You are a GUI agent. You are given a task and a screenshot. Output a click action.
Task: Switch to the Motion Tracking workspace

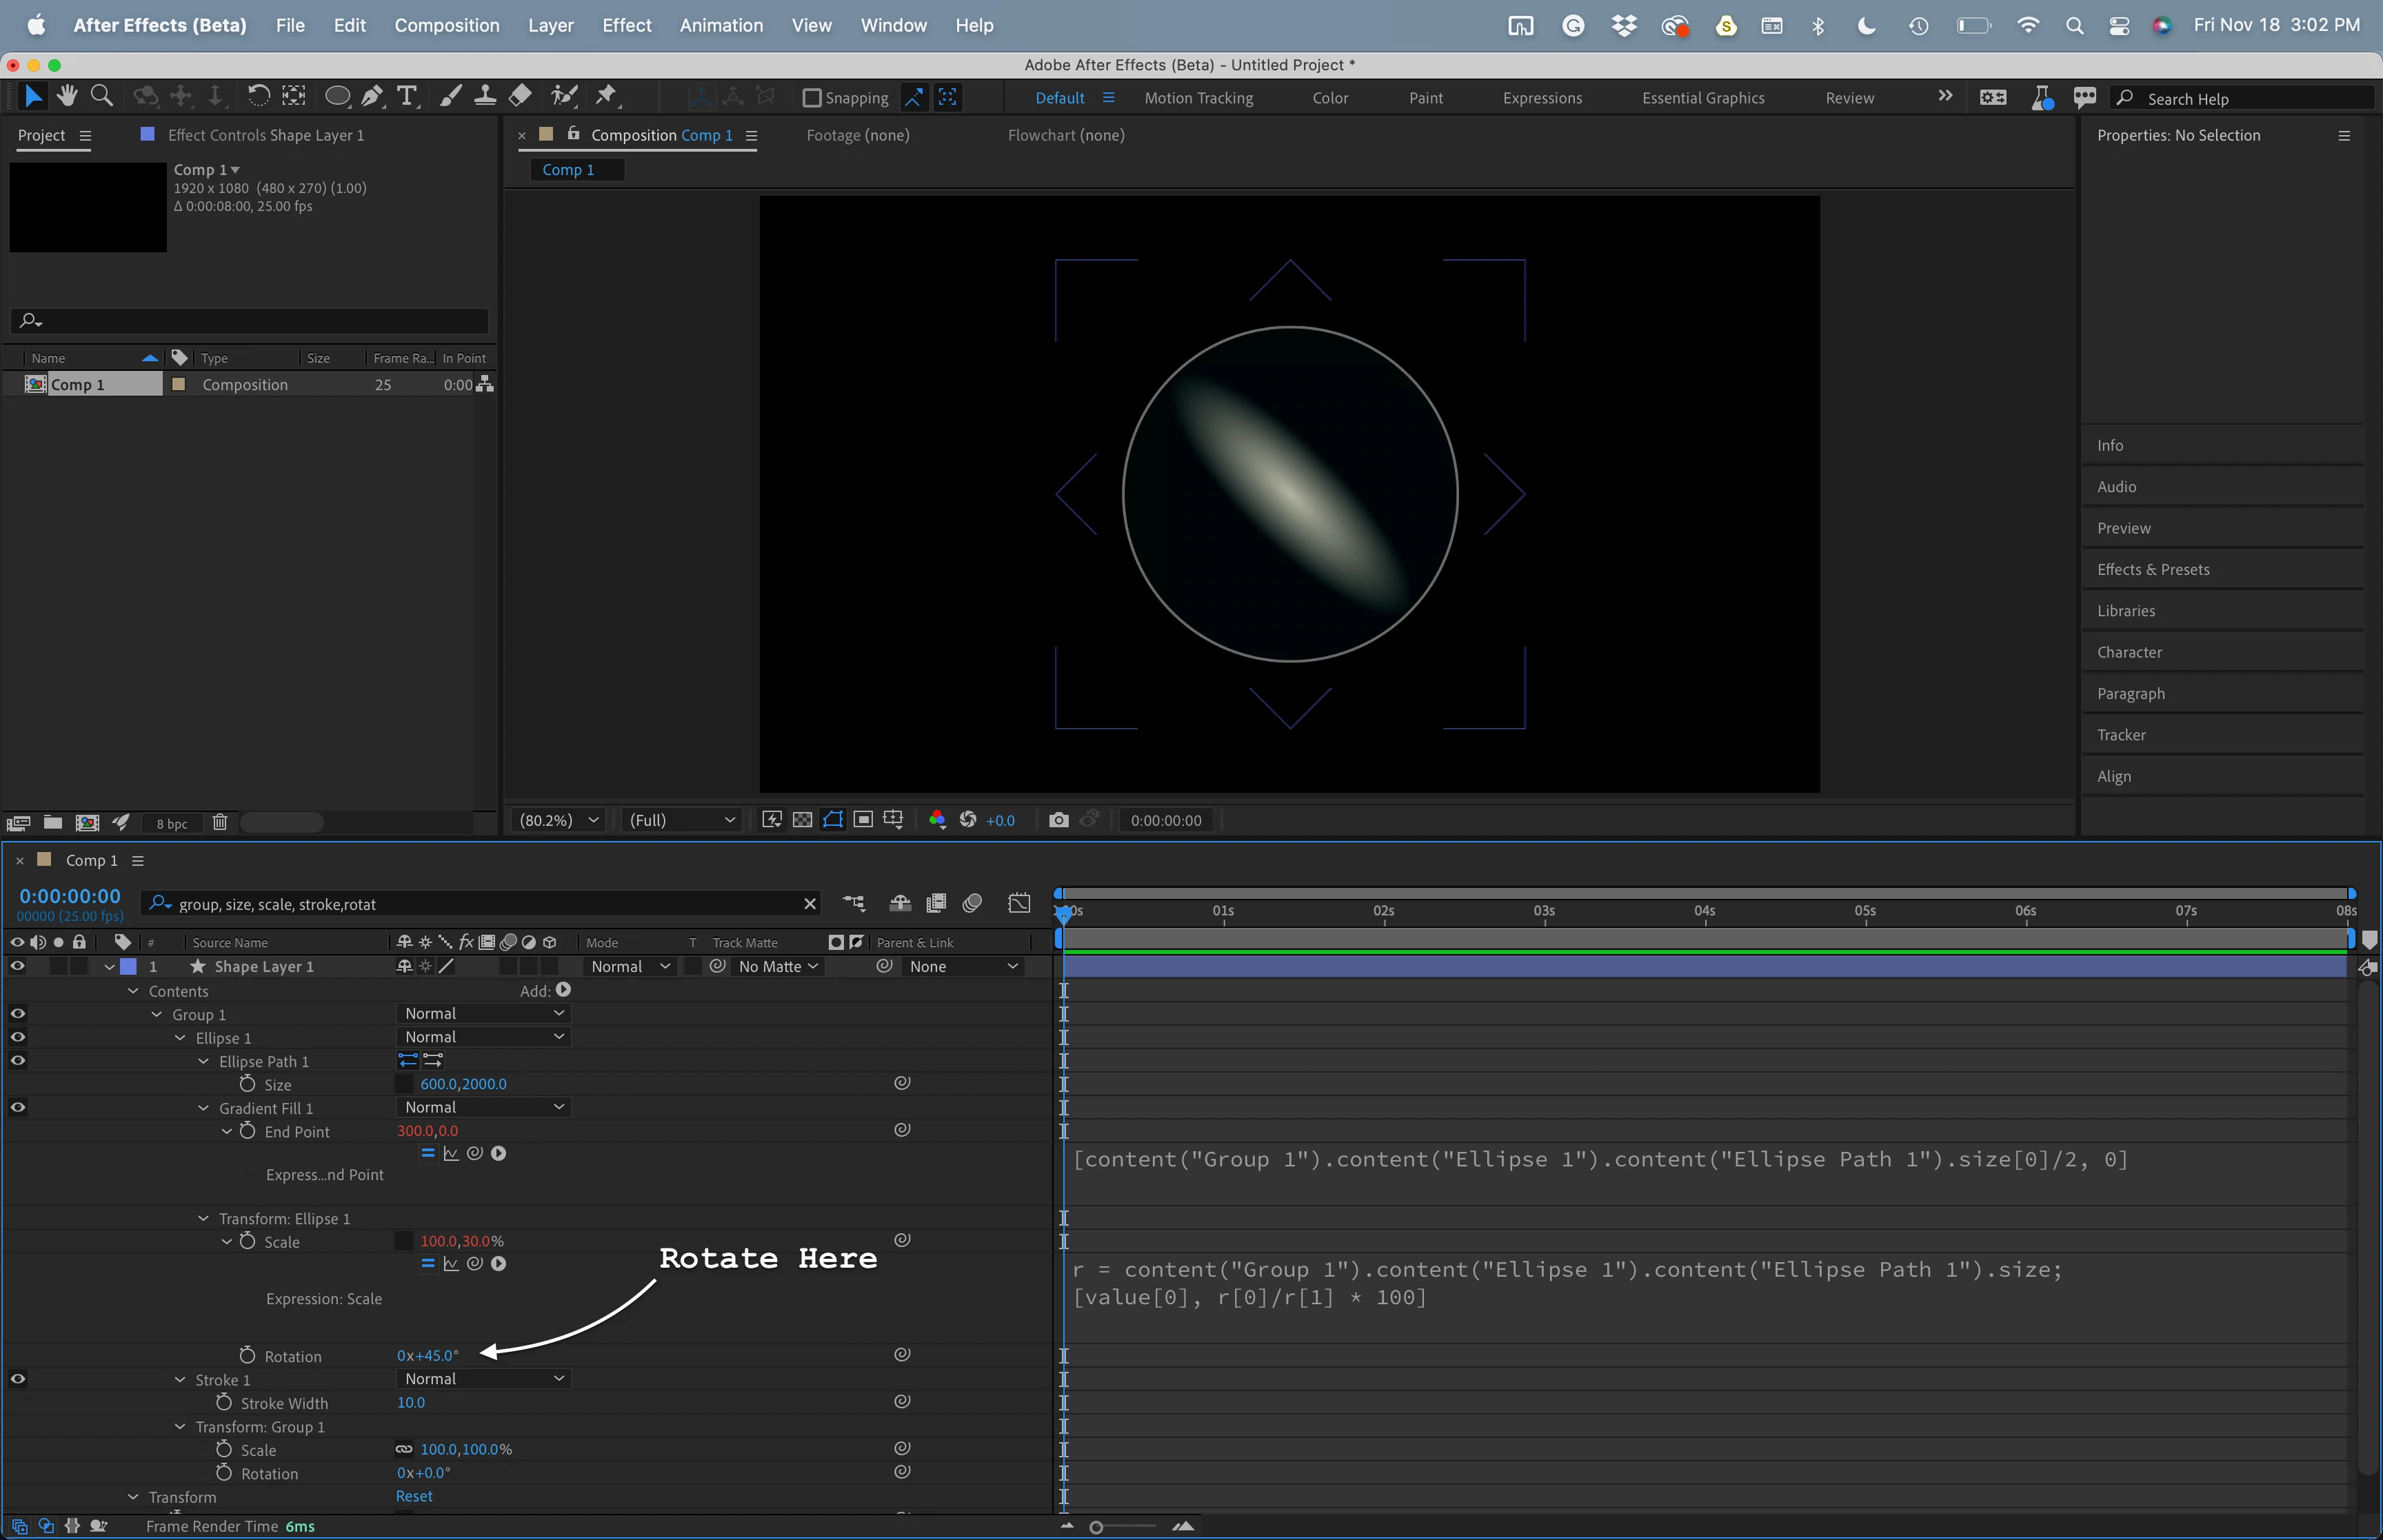tap(1198, 98)
